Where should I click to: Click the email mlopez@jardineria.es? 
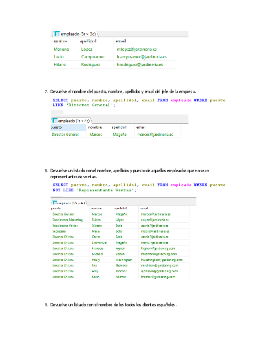tap(137, 49)
